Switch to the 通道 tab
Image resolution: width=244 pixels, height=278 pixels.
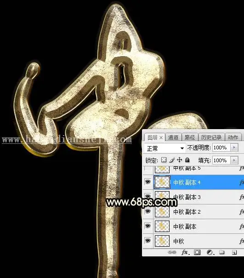[173, 137]
